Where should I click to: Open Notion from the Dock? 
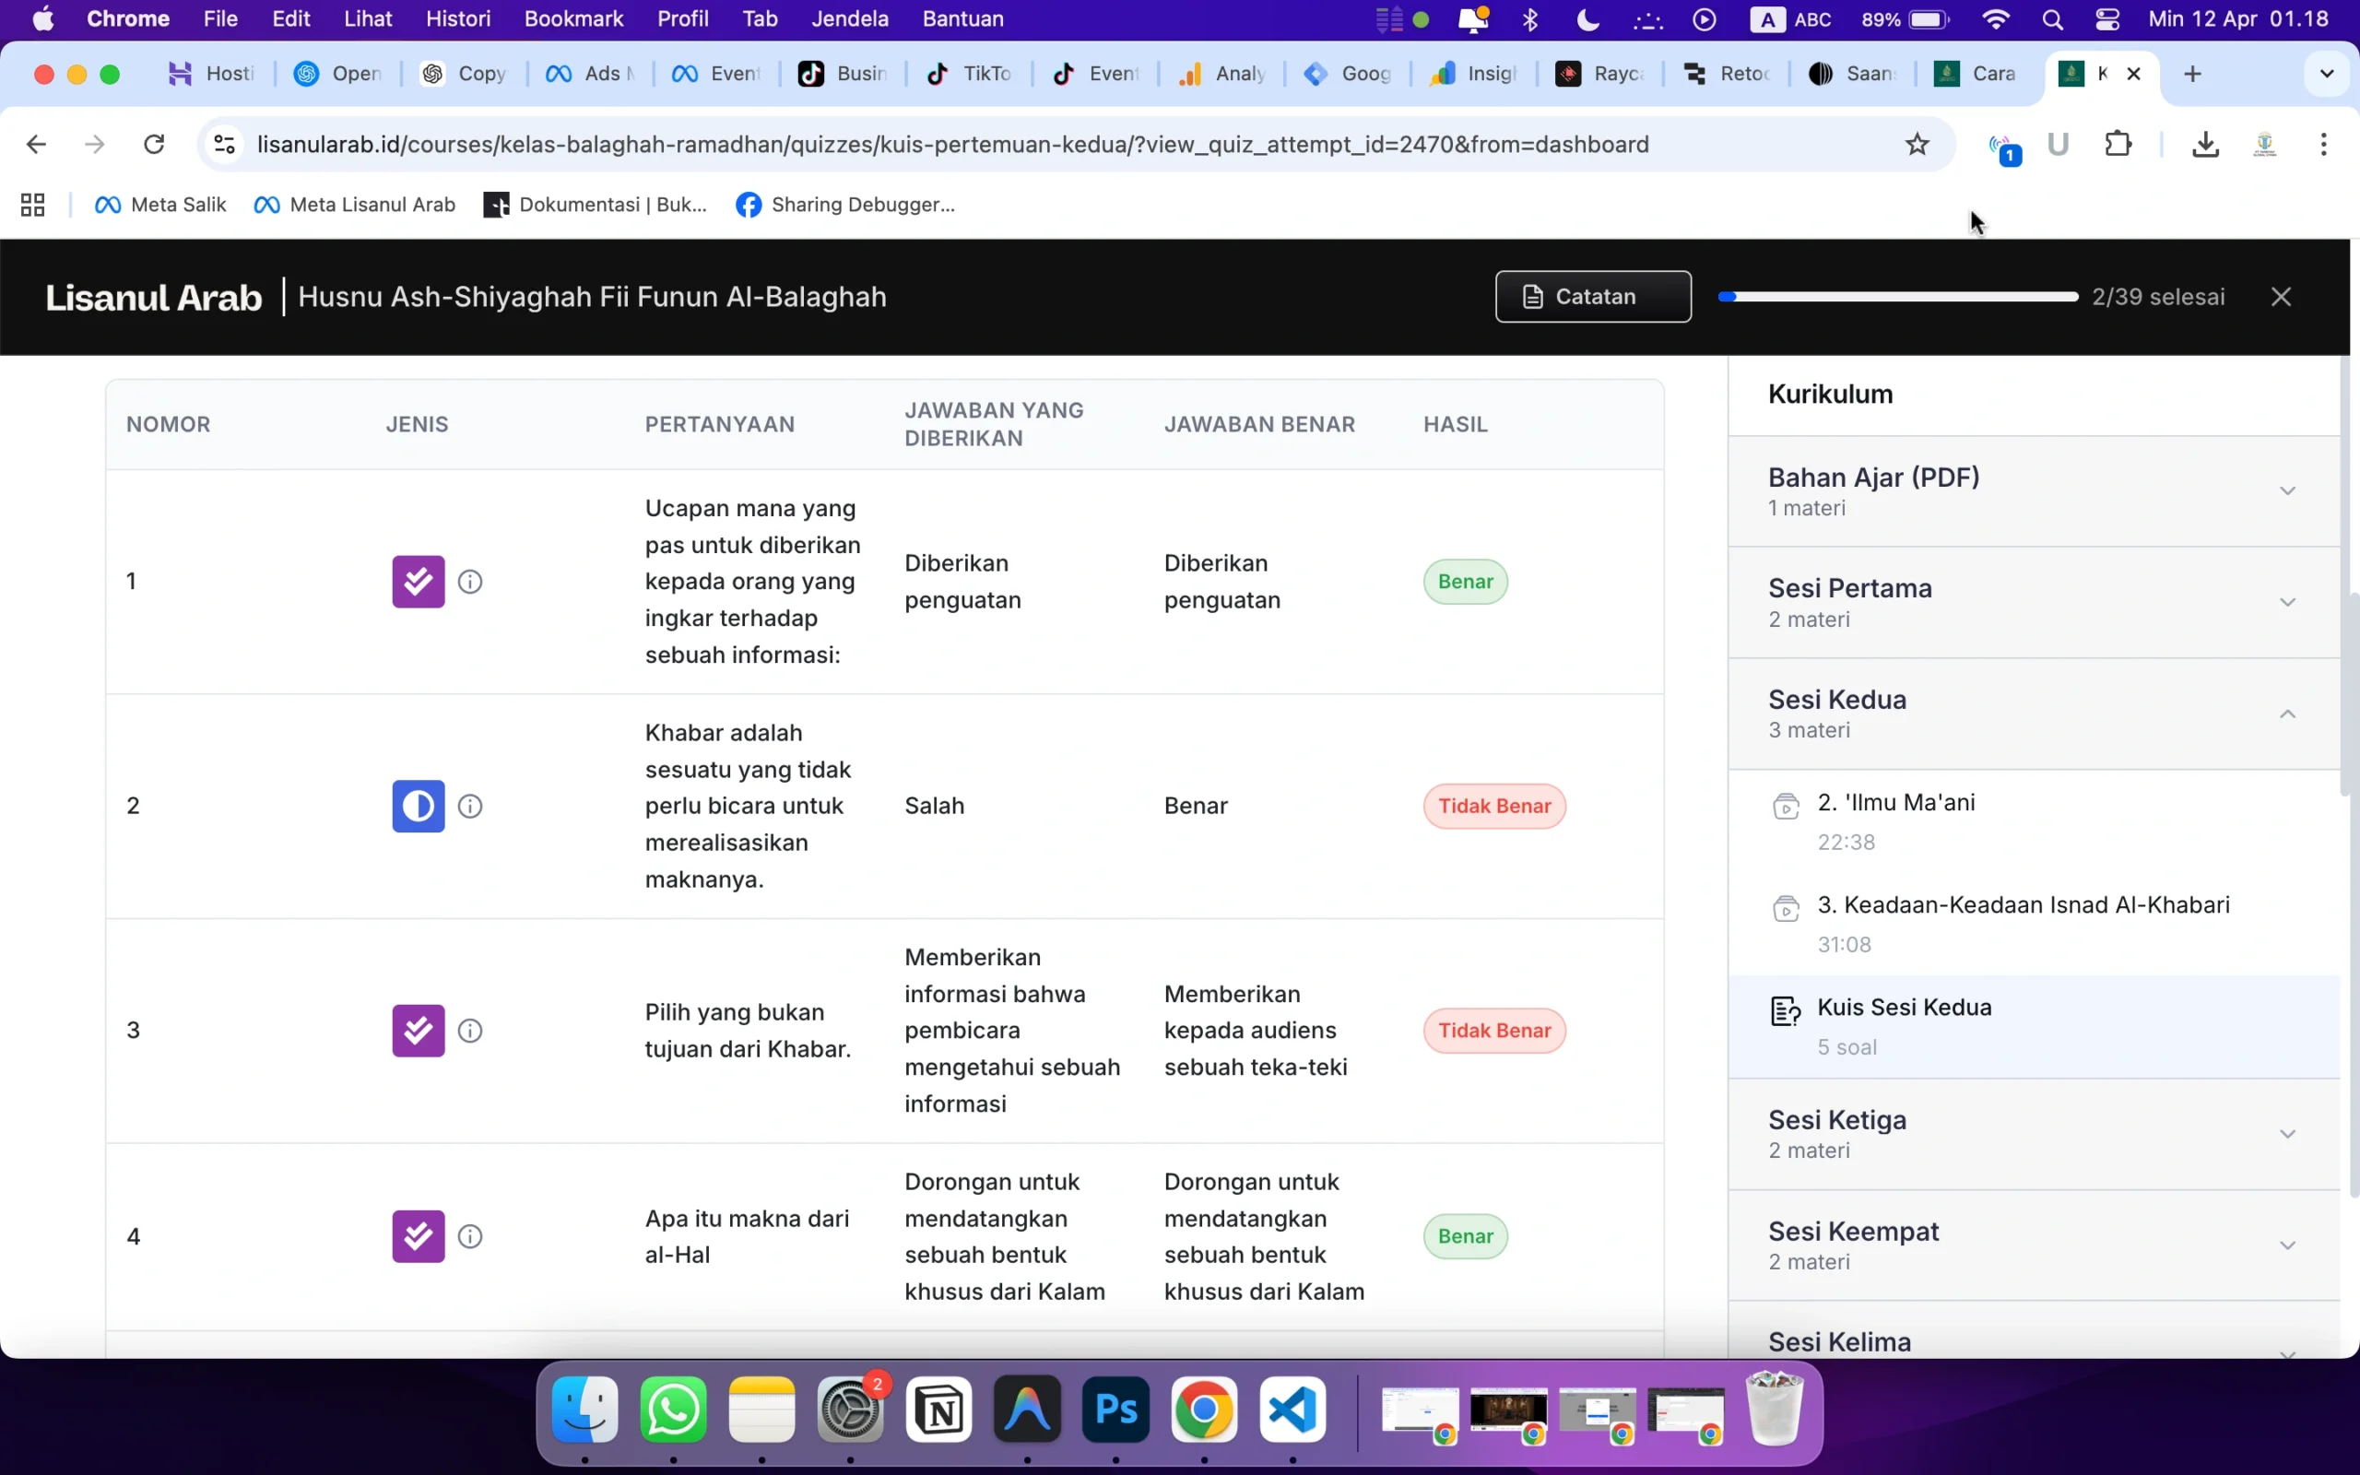click(938, 1410)
